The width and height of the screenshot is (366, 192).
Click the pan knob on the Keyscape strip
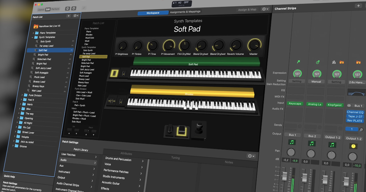[291, 152]
